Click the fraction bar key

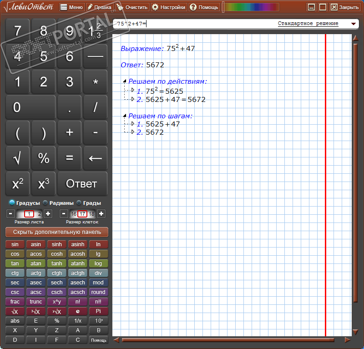pyautogui.click(x=95, y=56)
